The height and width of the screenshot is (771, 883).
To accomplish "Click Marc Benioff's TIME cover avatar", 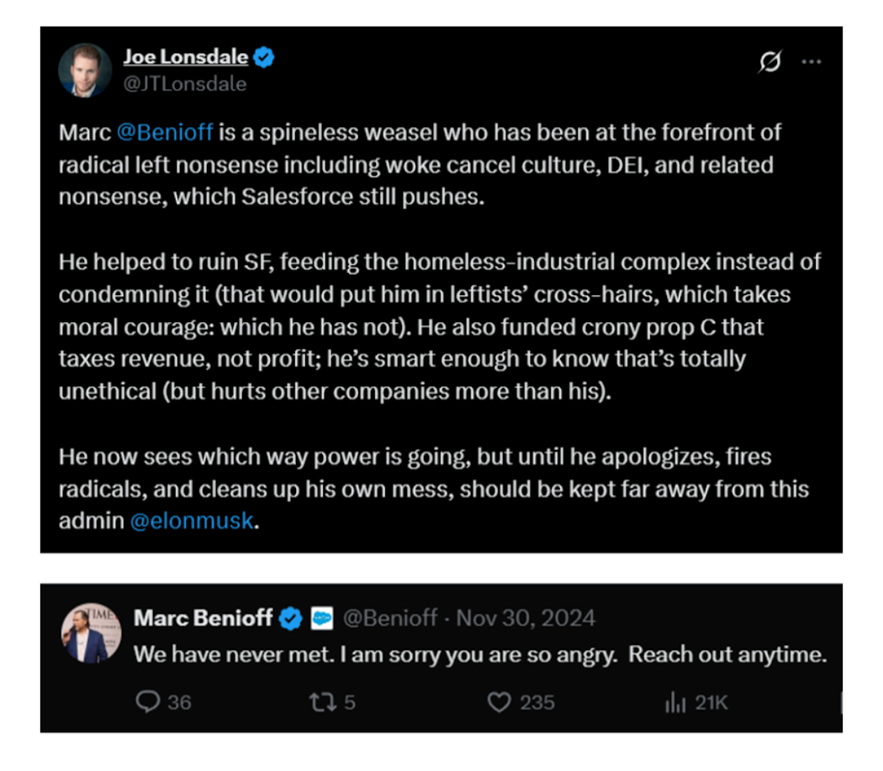I will (93, 631).
